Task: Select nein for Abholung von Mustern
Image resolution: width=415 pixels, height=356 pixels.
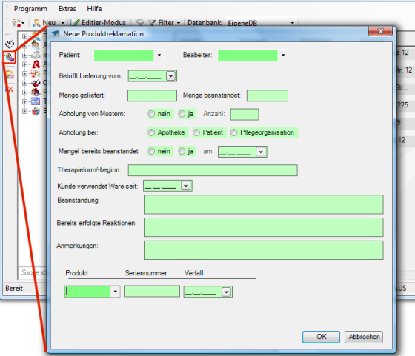Action: point(151,114)
